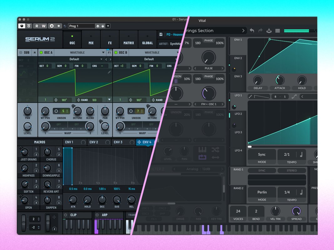Click the save preset disk icon in Serum
334x250 pixels.
tap(161, 34)
